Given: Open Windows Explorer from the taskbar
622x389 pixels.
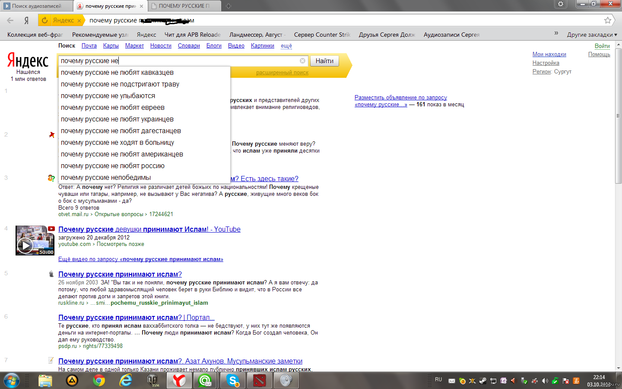Looking at the screenshot, I should pyautogui.click(x=45, y=380).
